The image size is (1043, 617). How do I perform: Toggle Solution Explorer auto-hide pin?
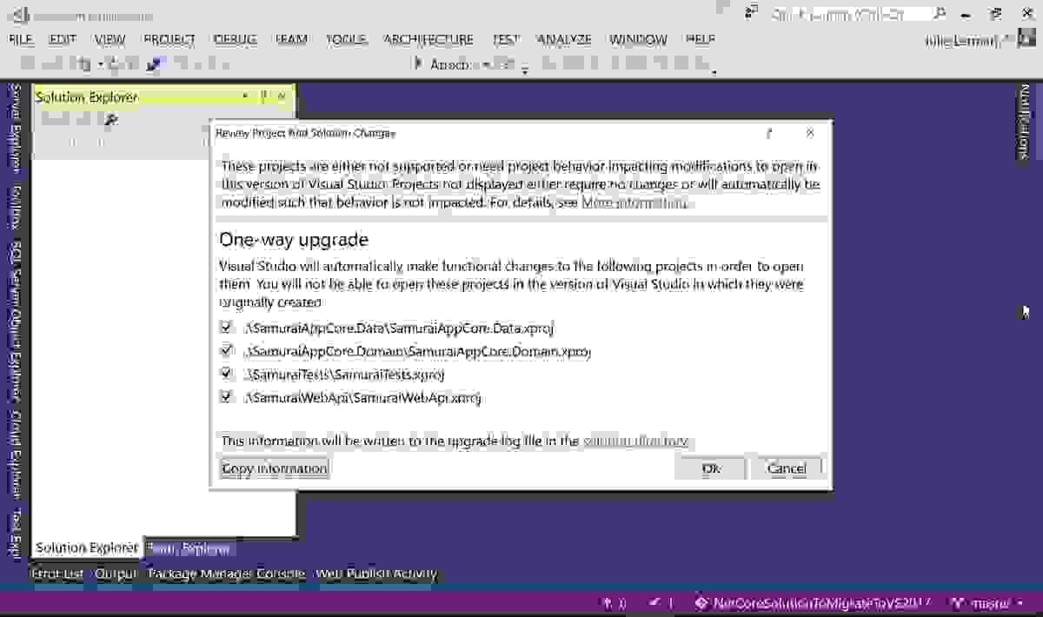(264, 96)
